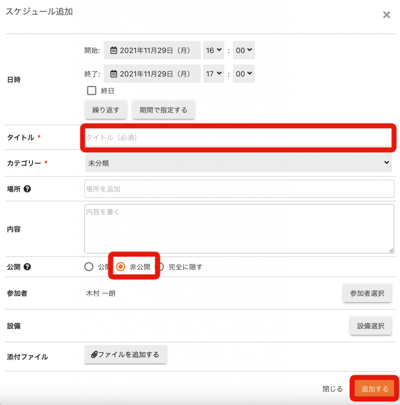Enable the 終日 all-day checkbox

(91, 90)
